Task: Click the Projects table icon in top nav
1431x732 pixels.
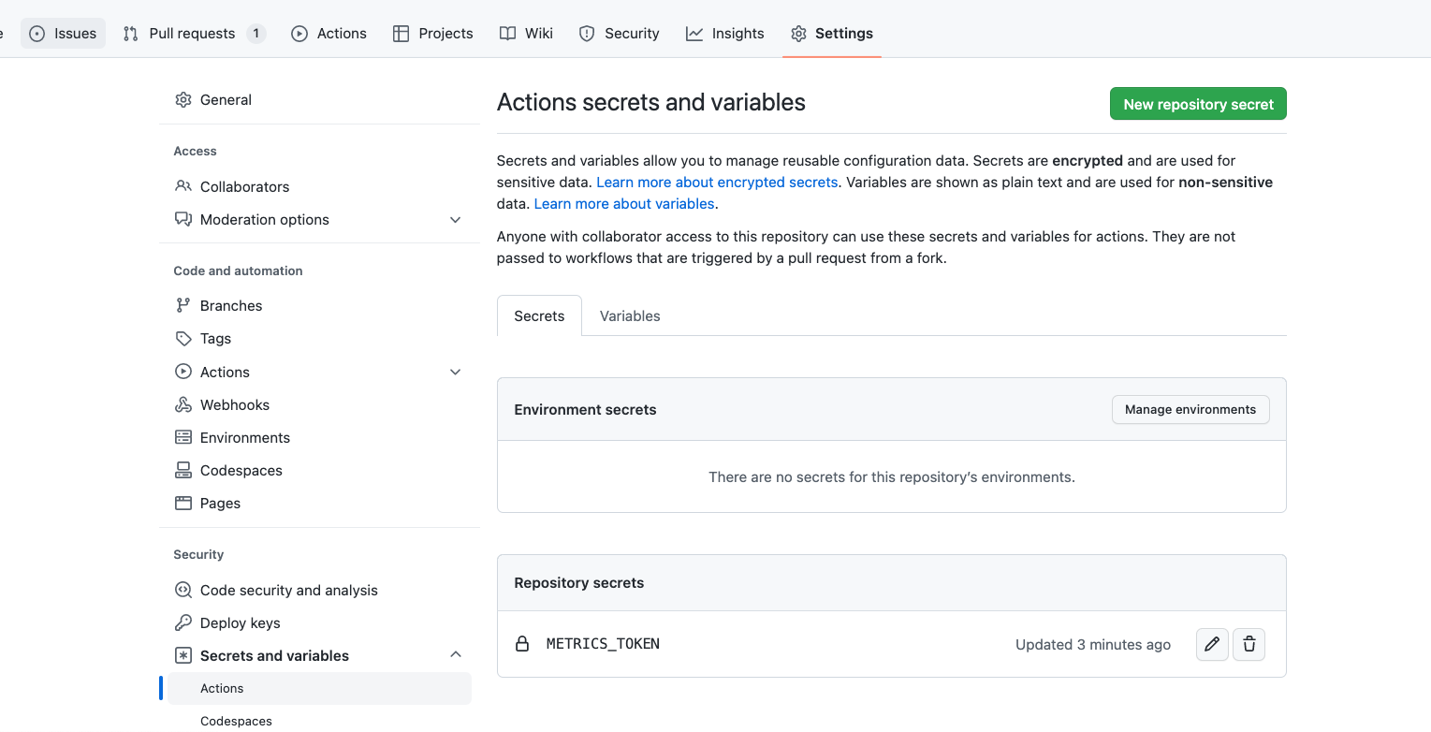Action: [x=401, y=34]
